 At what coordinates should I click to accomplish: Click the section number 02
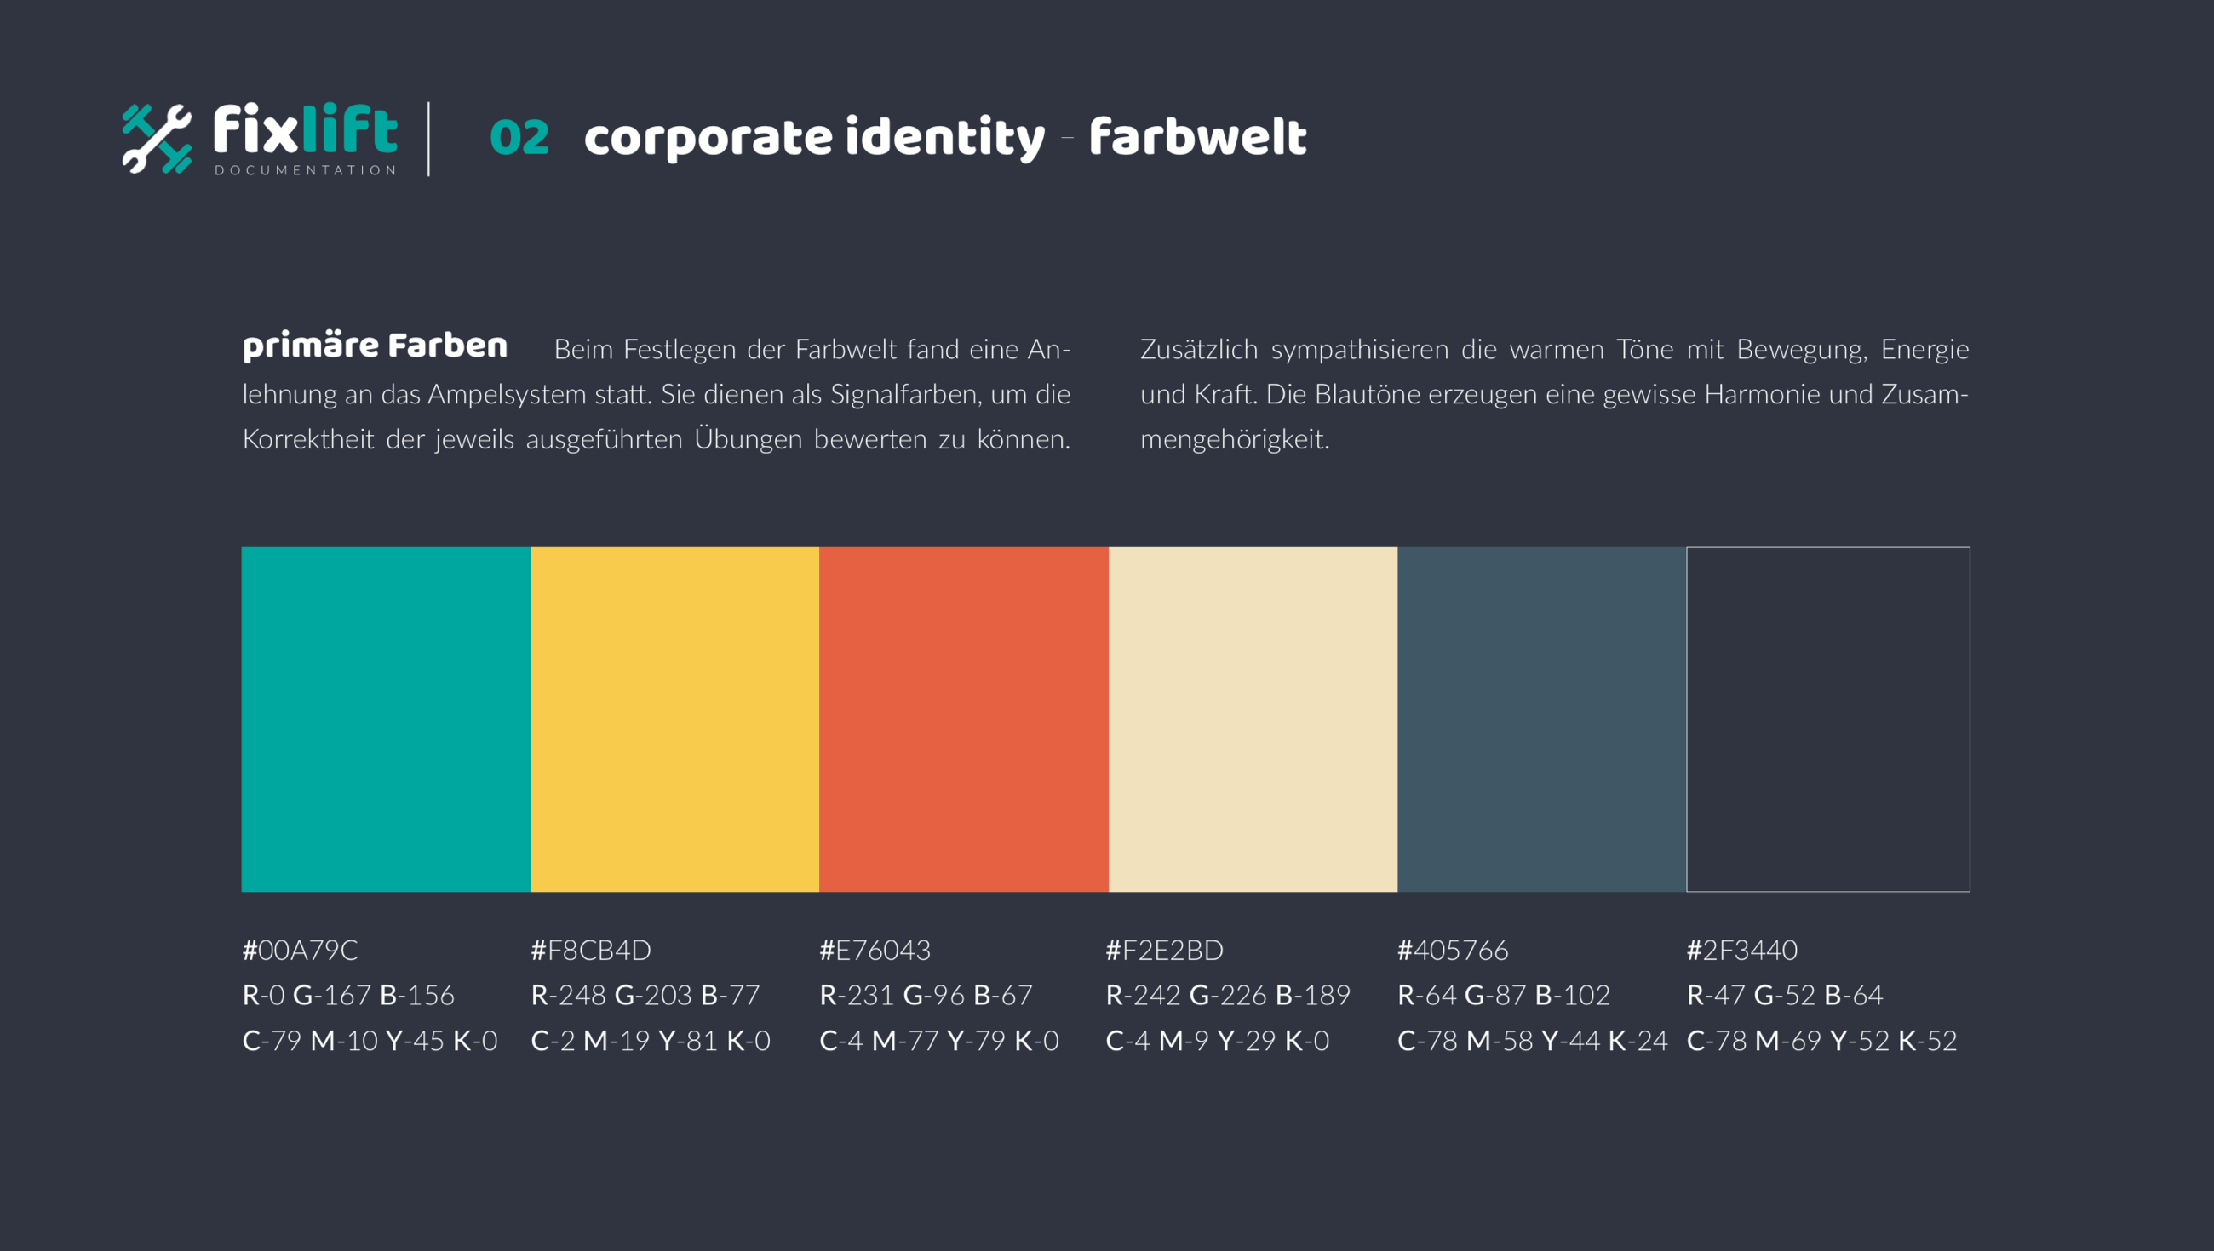pyautogui.click(x=519, y=138)
